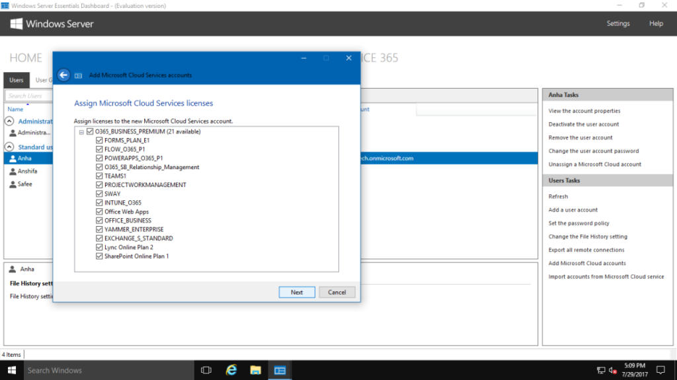677x380 pixels.
Task: Uncheck FLOW_O365_P1 license
Action: [99, 149]
